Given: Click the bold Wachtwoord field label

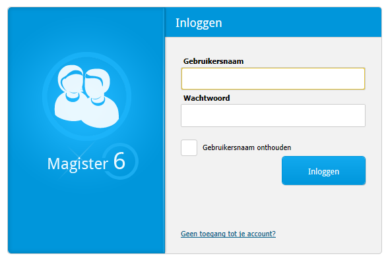Looking at the screenshot, I should coord(207,98).
